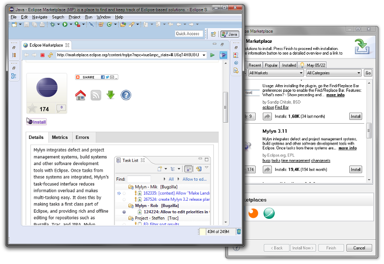
Task: Open the File menu
Action: [13, 17]
